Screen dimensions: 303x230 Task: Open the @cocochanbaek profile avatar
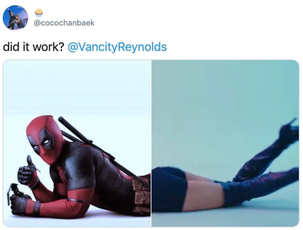pos(15,18)
